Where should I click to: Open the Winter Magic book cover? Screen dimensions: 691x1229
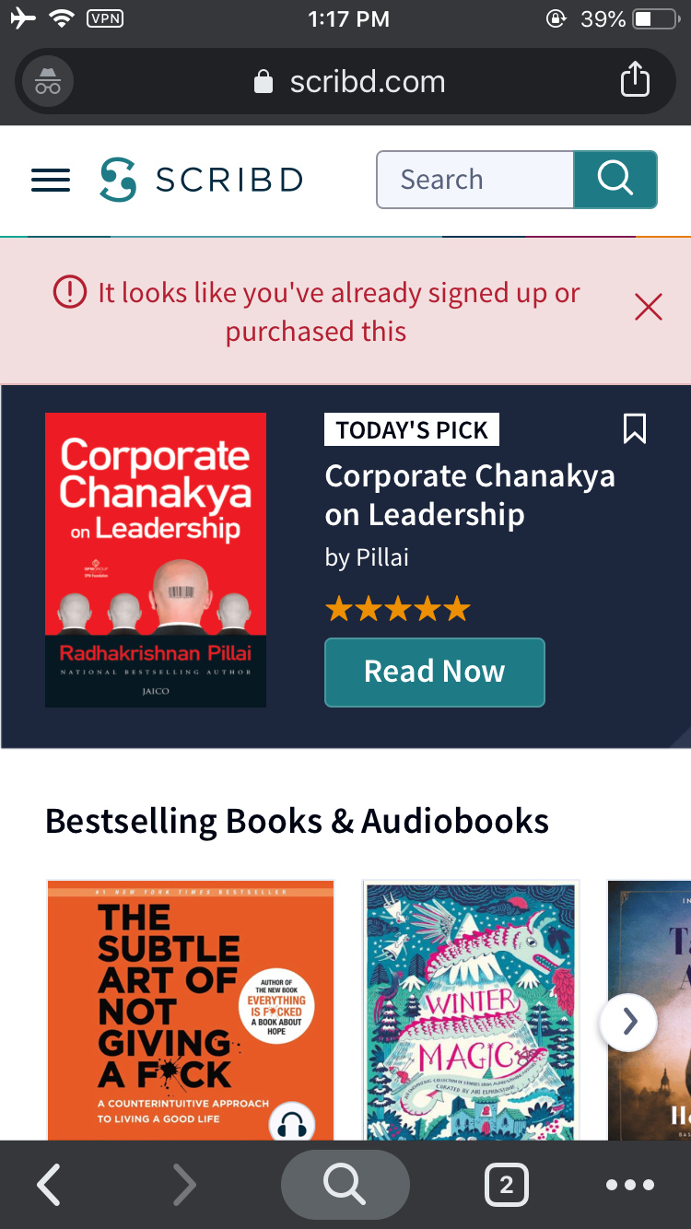click(472, 1011)
